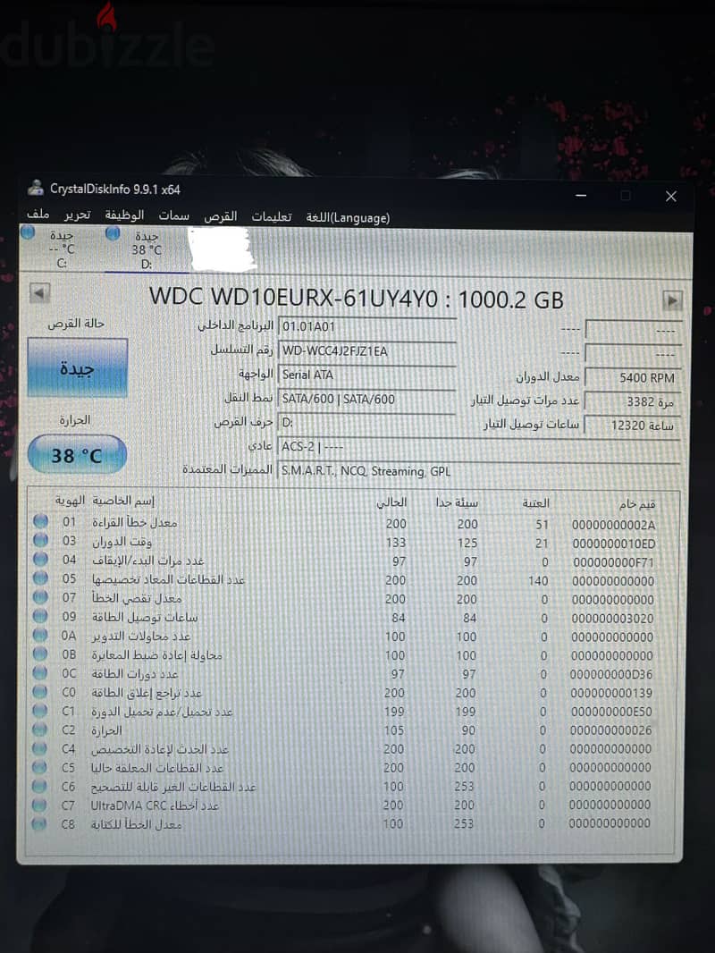The width and height of the screenshot is (715, 953).
Task: Click the firmware field 01.01A01
Action: [367, 327]
